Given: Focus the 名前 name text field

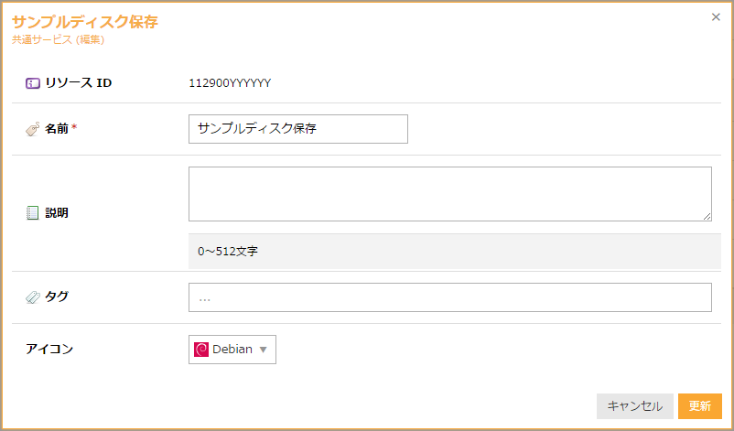Looking at the screenshot, I should 297,129.
